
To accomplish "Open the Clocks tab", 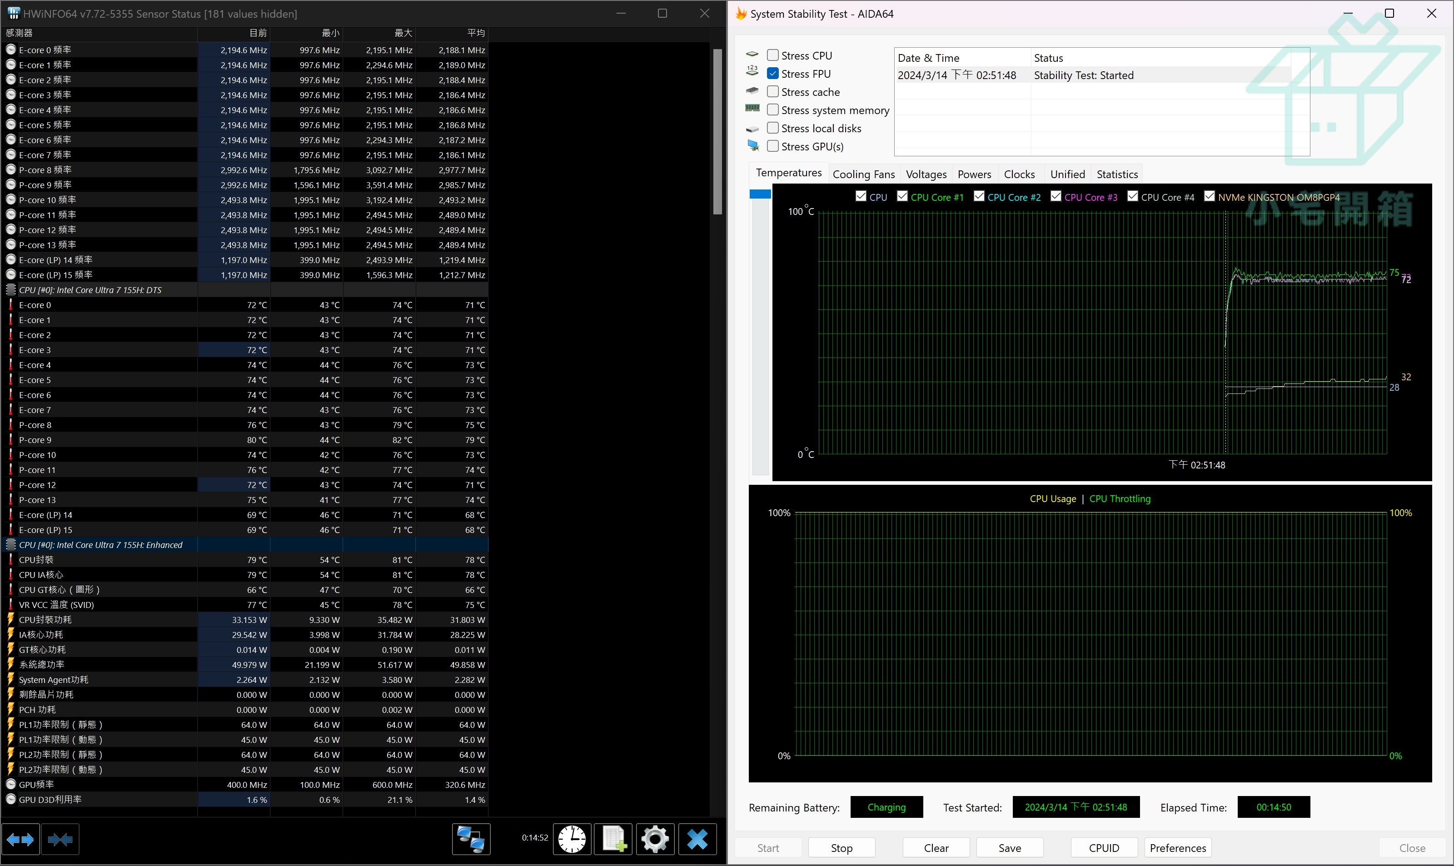I will coord(1019,174).
